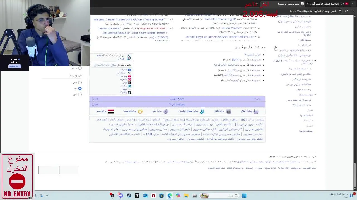The height and width of the screenshot is (200, 357).
Task: Go to 'الحياة الشخصية' in table of contents
Action: click(x=307, y=115)
